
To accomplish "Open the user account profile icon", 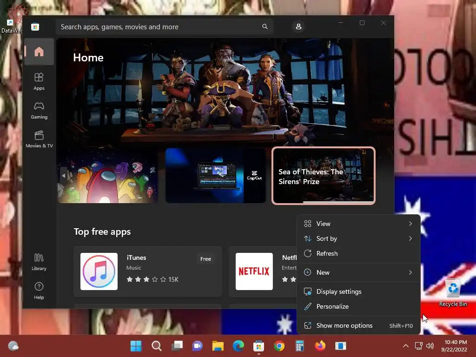I will [298, 26].
